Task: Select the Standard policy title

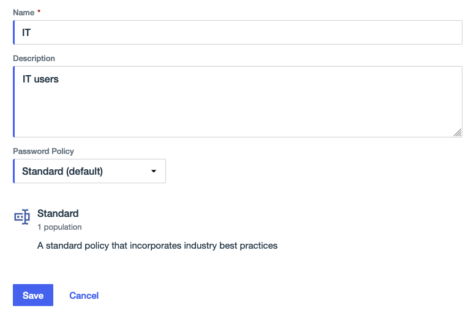Action: coord(58,214)
